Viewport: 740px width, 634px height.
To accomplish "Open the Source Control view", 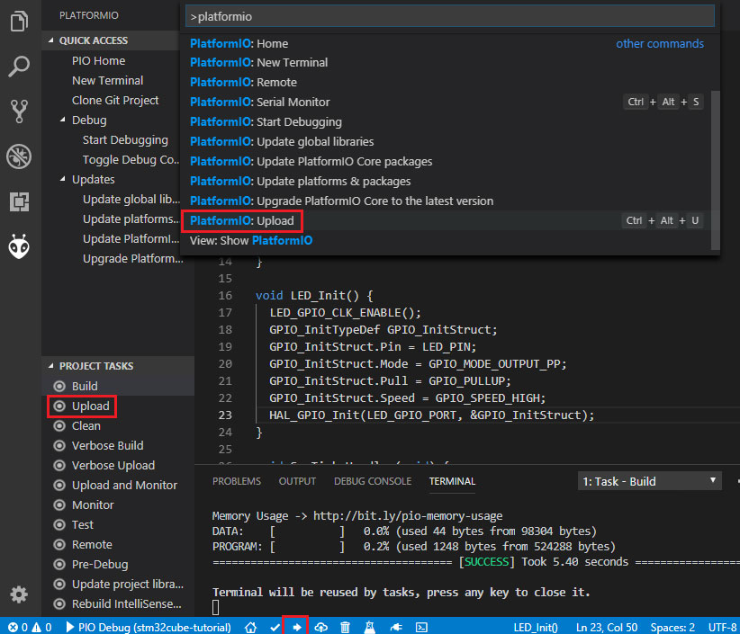I will pyautogui.click(x=19, y=112).
